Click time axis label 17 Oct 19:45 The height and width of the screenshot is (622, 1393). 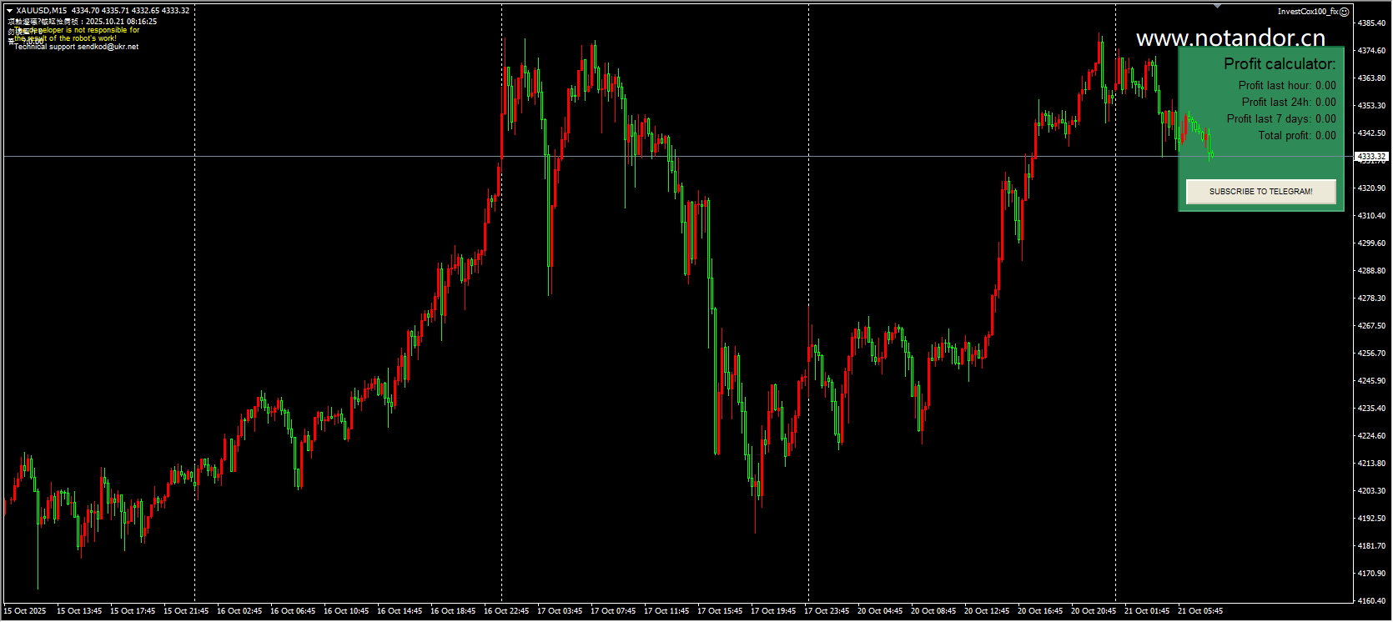[773, 611]
